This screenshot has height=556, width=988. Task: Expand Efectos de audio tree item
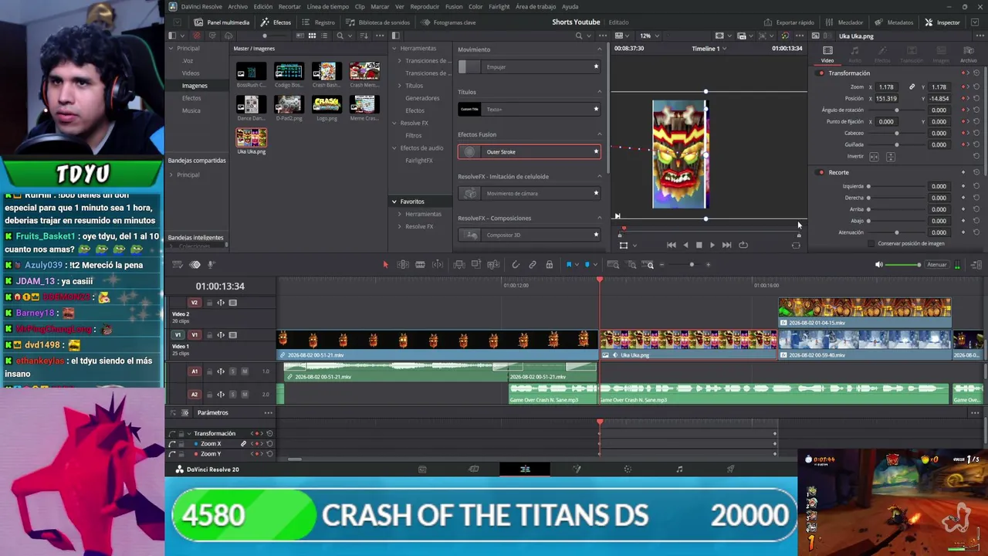click(394, 147)
